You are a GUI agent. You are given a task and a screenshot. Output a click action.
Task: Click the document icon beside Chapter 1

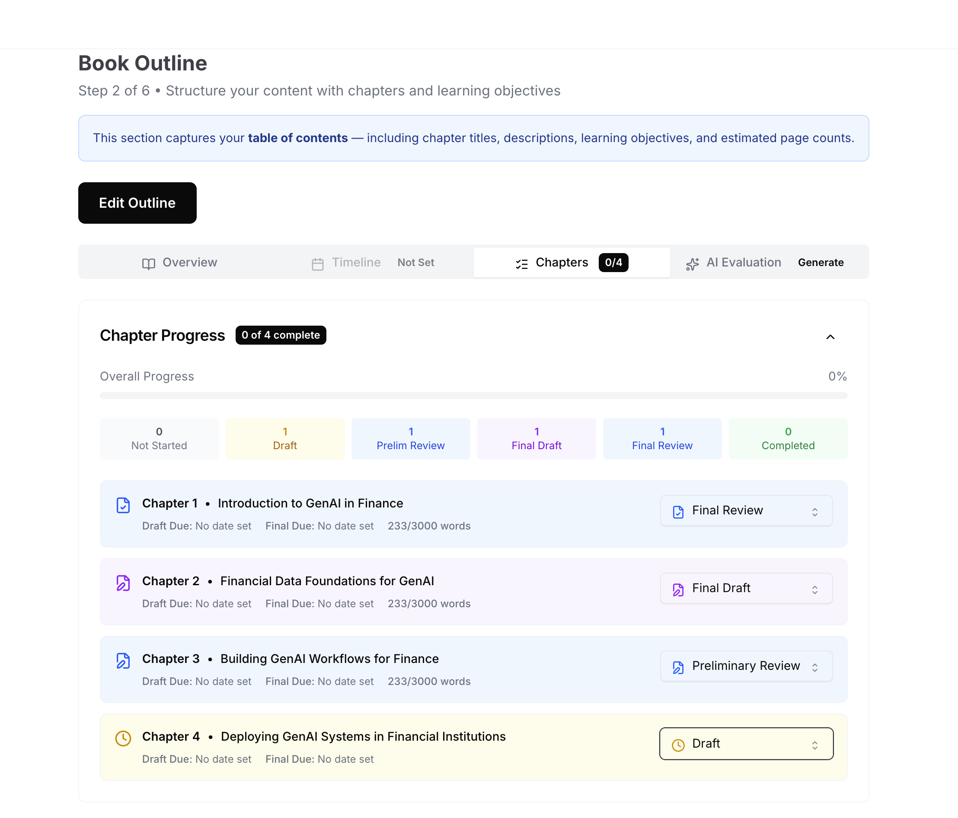coord(124,505)
